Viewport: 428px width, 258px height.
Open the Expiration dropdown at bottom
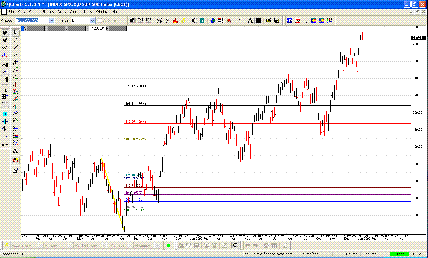40,245
